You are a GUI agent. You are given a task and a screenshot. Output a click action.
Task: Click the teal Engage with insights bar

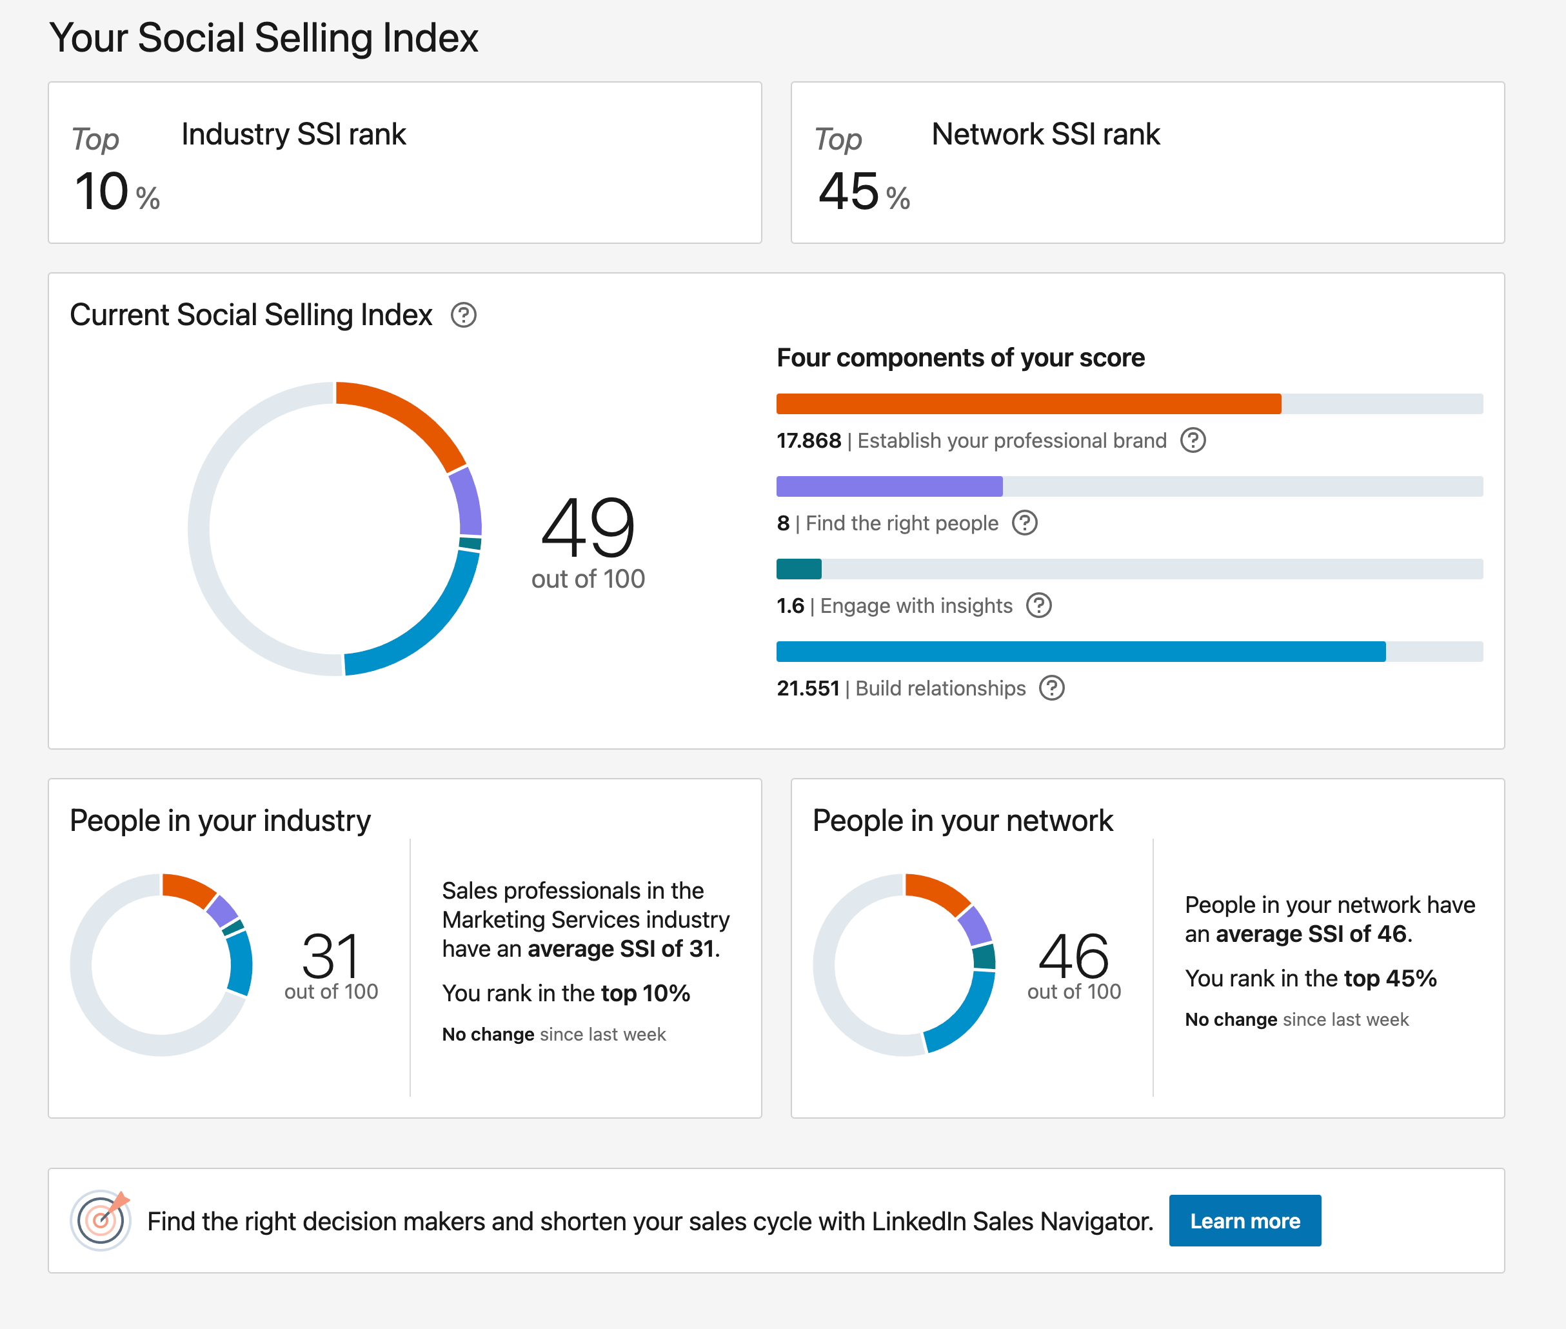[x=798, y=569]
